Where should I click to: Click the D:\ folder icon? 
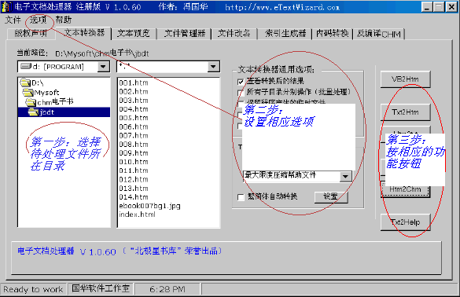point(25,82)
